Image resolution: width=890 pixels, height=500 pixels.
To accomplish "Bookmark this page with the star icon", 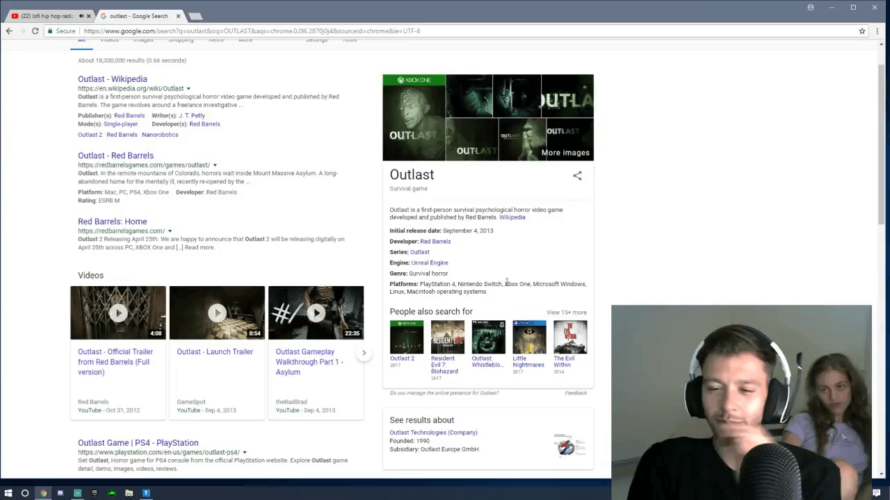I will tap(862, 31).
